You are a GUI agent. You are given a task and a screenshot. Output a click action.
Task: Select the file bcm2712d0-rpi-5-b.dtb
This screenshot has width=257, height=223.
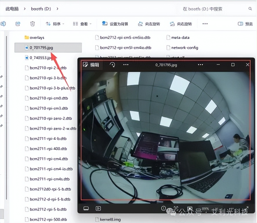click(x=50, y=189)
